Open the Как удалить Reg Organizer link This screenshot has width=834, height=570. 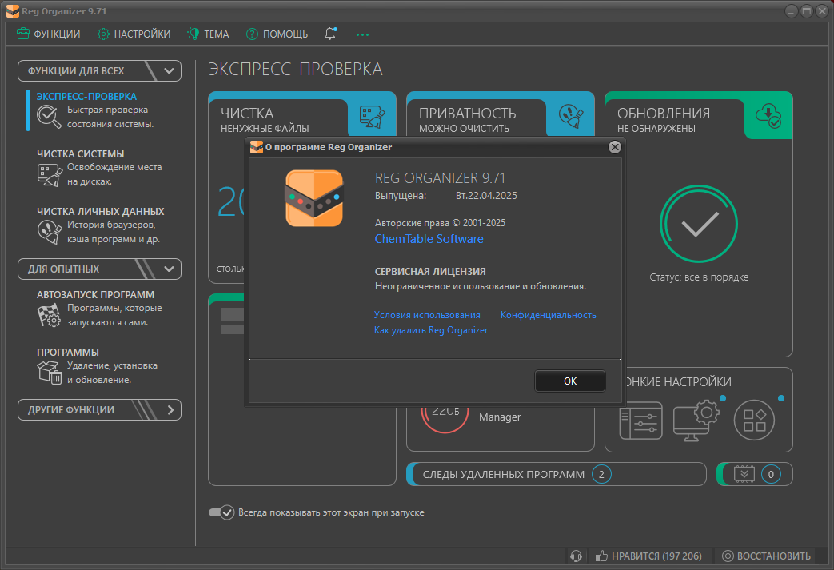pos(431,330)
